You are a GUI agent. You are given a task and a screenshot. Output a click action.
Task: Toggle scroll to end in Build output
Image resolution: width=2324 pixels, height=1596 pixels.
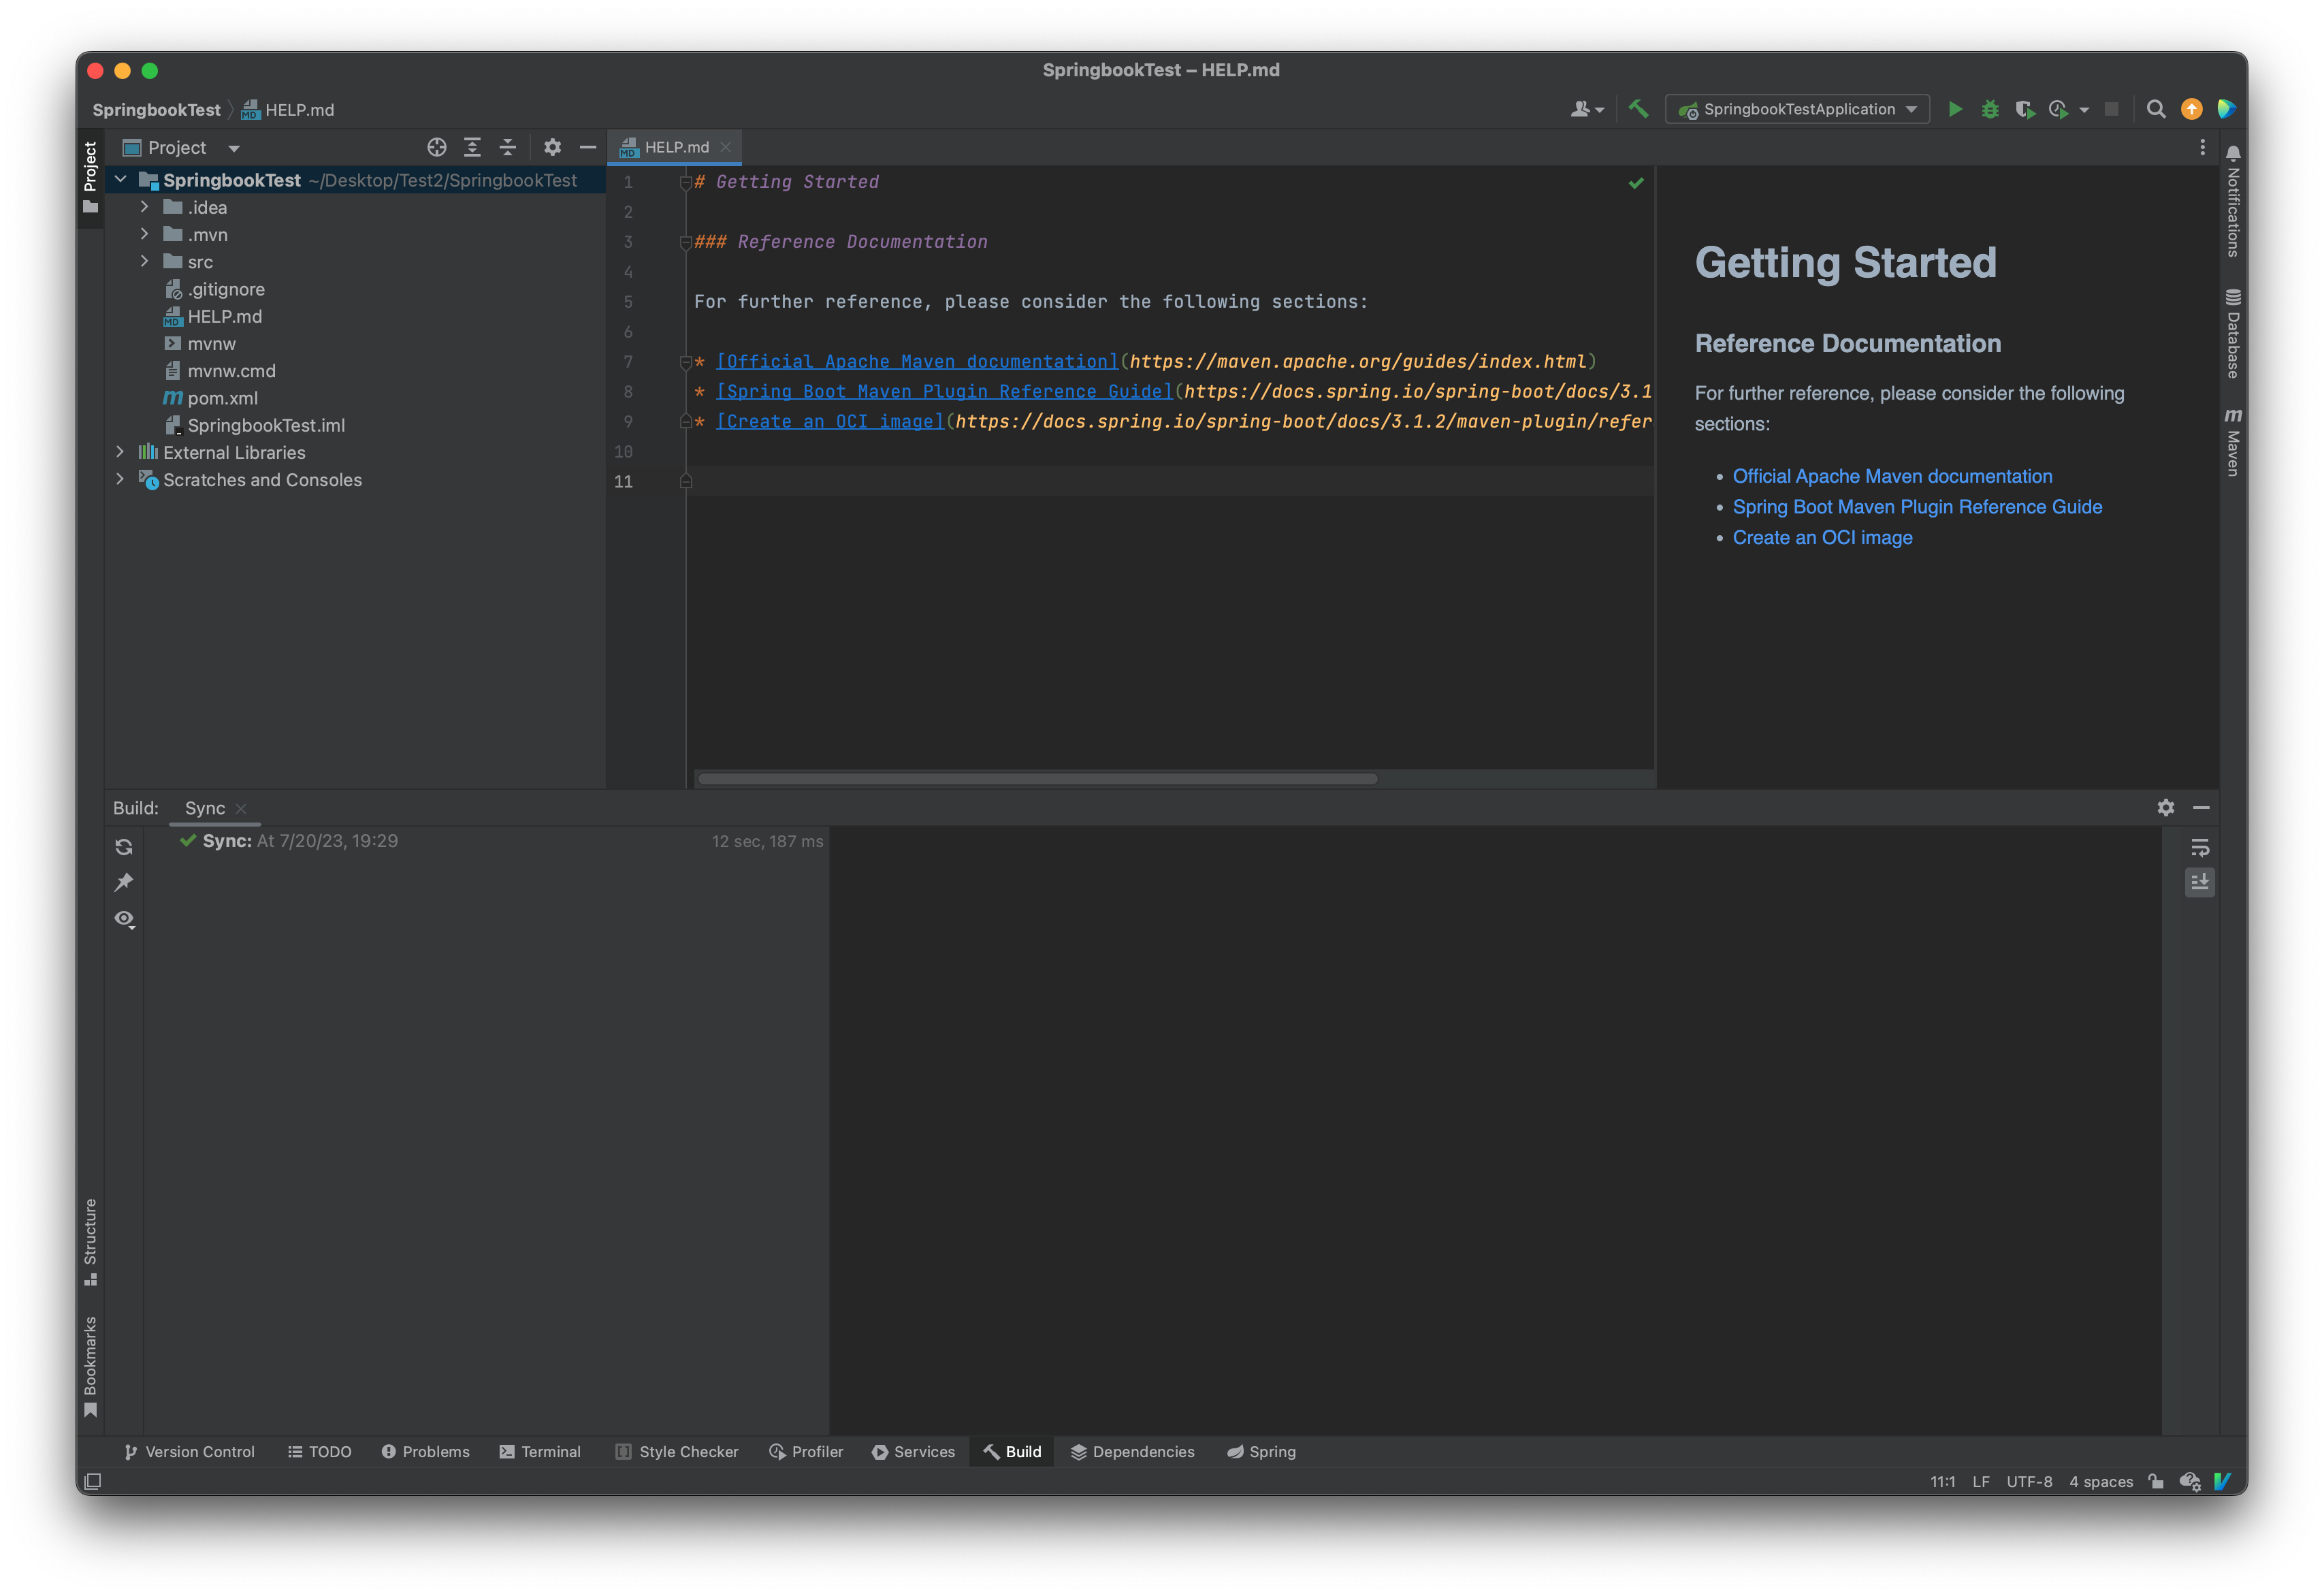point(2199,882)
